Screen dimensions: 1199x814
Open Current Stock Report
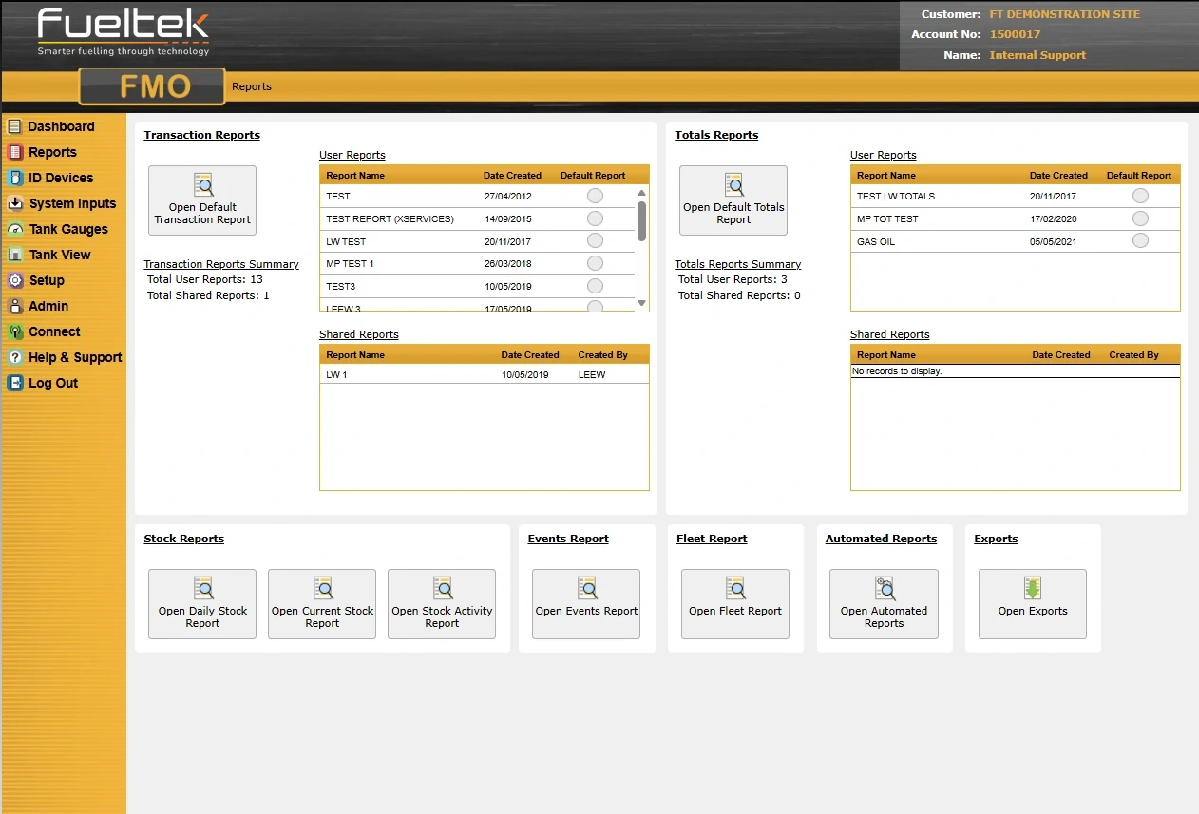point(322,604)
